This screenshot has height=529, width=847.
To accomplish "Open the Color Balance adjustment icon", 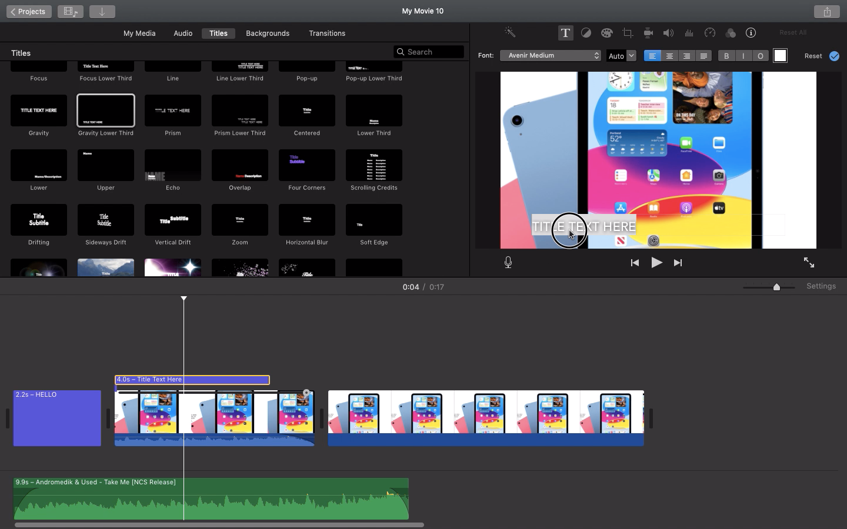I will (x=586, y=33).
